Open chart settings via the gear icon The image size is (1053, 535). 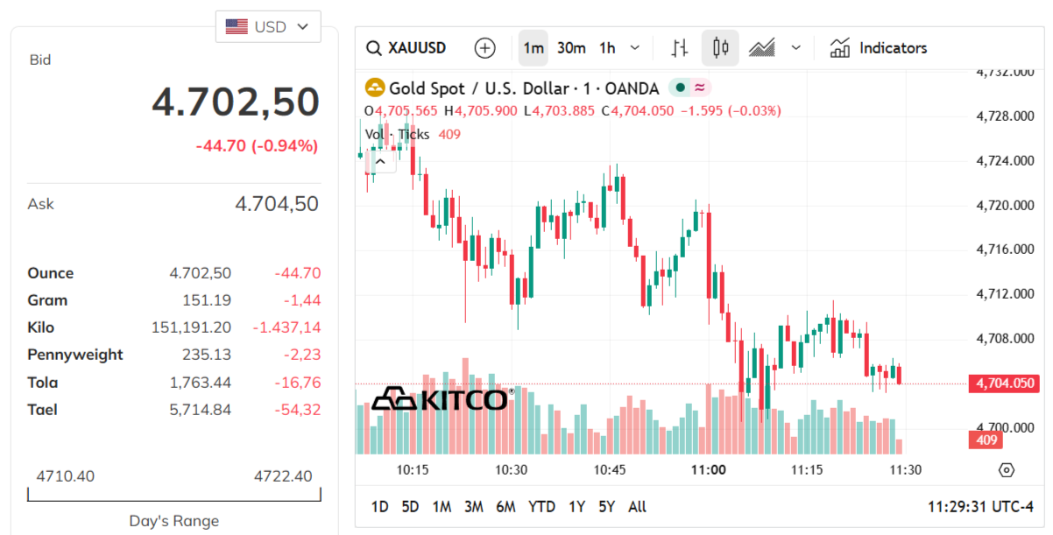click(x=1007, y=470)
